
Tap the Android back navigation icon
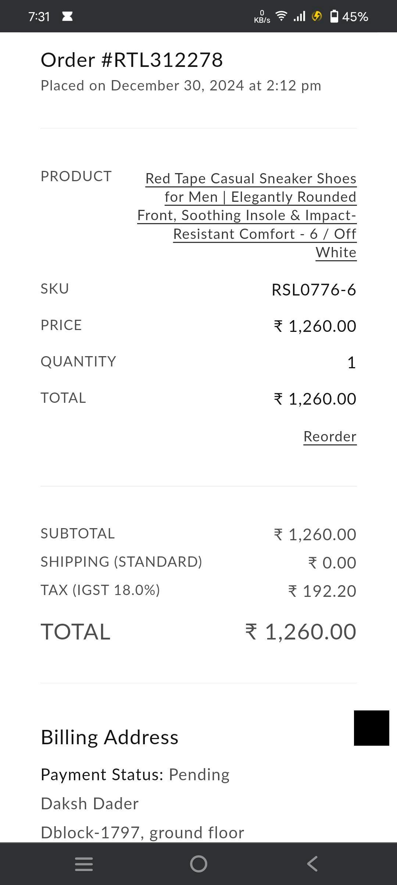click(x=312, y=864)
